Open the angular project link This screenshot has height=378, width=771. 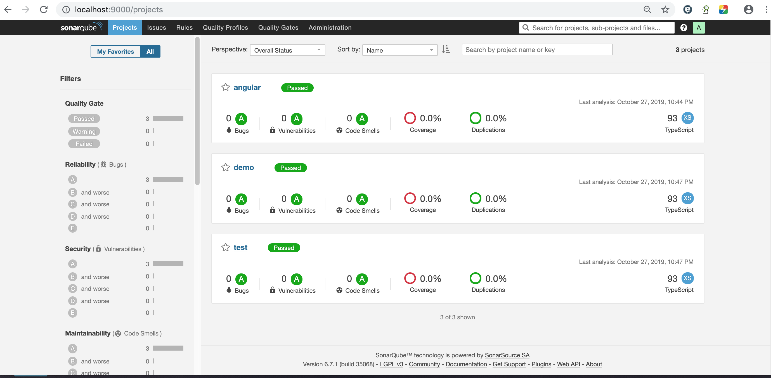click(247, 88)
